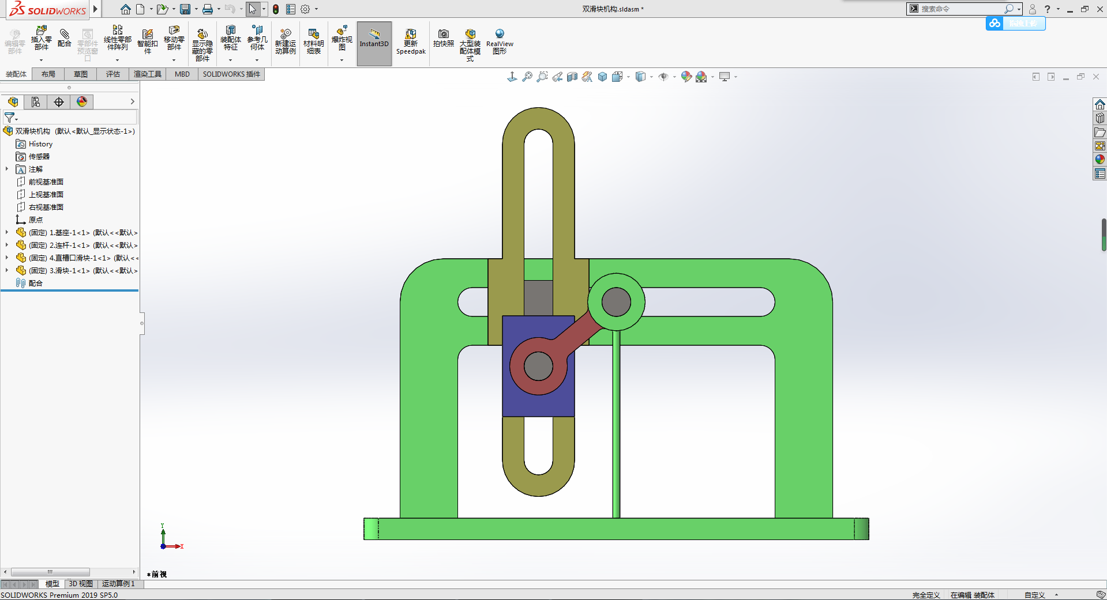Click Print icon in top toolbar
Screen dimensions: 1107x600
[x=208, y=9]
